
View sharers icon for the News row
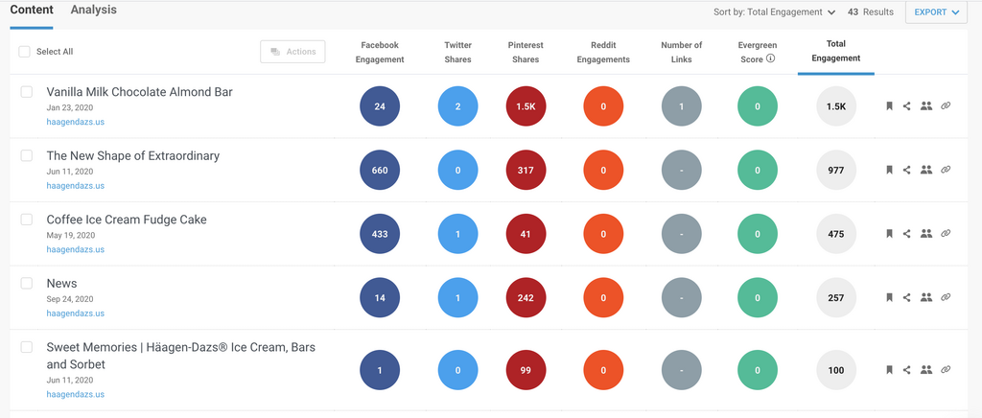(x=926, y=297)
